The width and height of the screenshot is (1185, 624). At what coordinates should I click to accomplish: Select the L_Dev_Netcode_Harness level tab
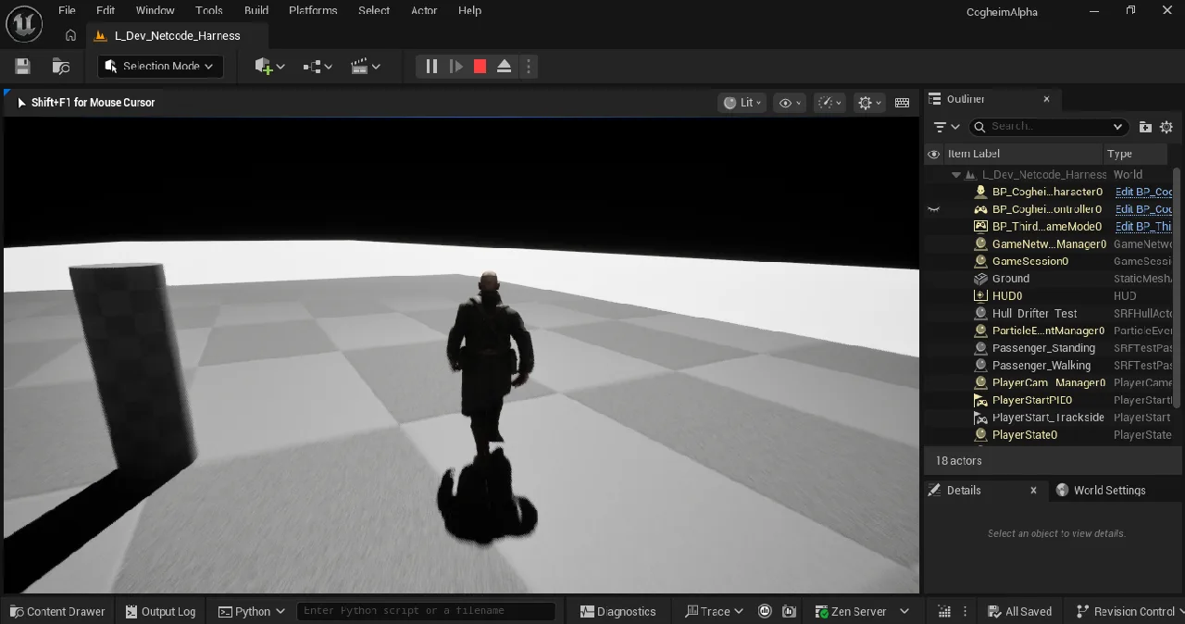pyautogui.click(x=177, y=35)
